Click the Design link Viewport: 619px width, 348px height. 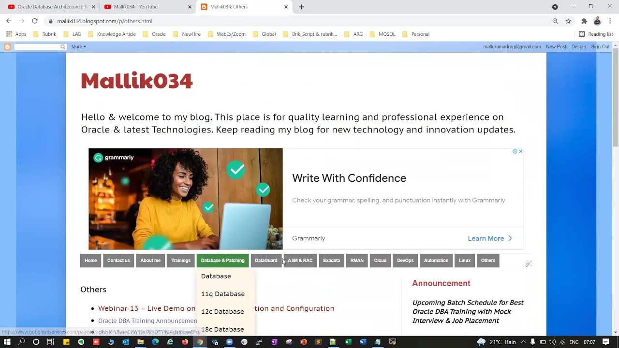578,47
